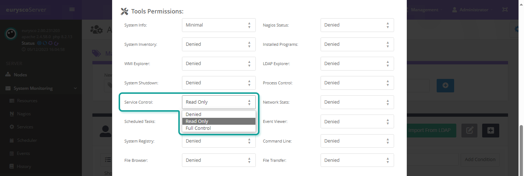Click the page vertical scrollbar thumb
Screen dimensions: 524x176
pyautogui.click(x=521, y=149)
